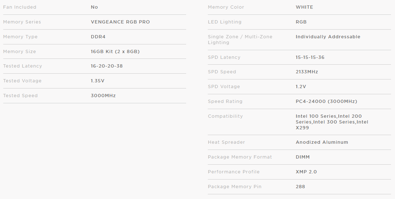Screen dimensions: 395x199
Task: Select the Tested Latency 16-20-20-38 value
Action: pyautogui.click(x=107, y=66)
